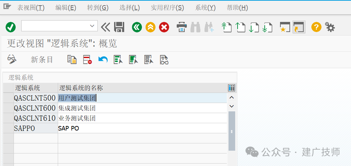This screenshot has width=351, height=166.
Task: Click the green Enter checkmark icon
Action: [10, 27]
